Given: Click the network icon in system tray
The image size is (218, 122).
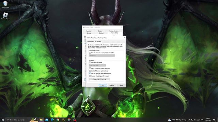Looking at the screenshot, I should point(192,120).
